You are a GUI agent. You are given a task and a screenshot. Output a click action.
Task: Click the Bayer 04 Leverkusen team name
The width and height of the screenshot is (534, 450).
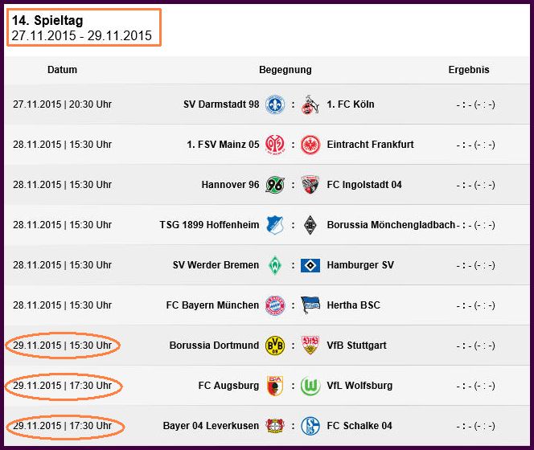(211, 426)
